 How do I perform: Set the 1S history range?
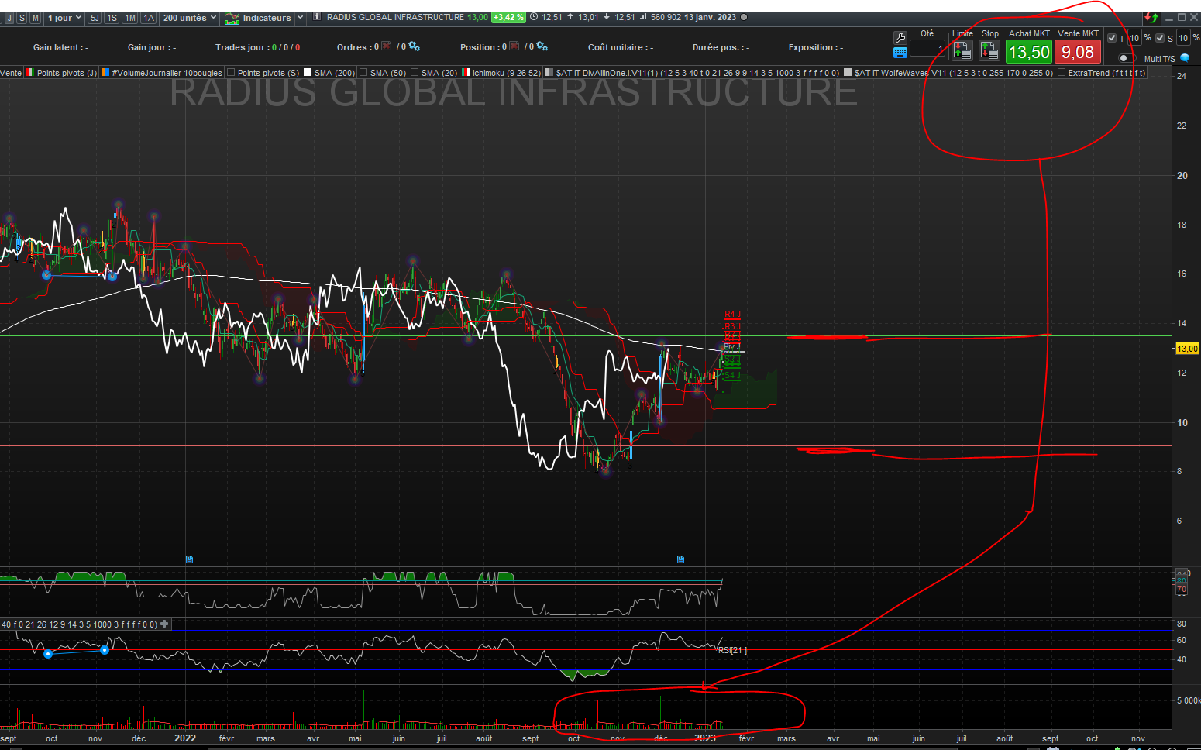[x=112, y=18]
